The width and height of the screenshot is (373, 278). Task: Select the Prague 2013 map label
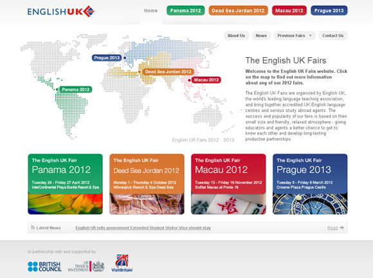107,58
